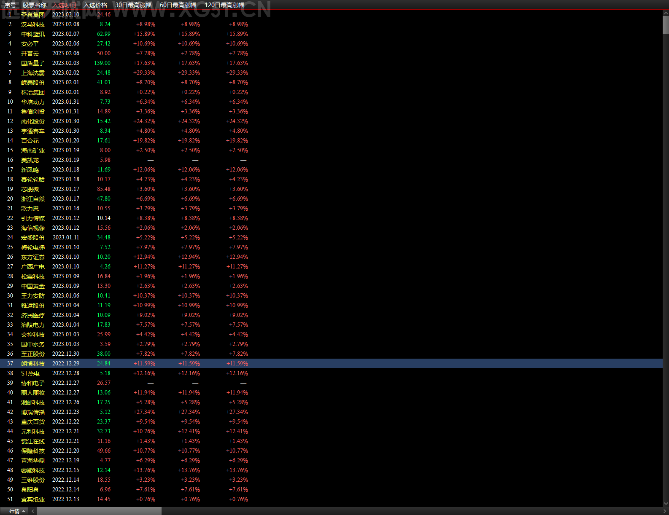This screenshot has width=669, height=515.
Task: Select stock 东方证券
Action: 33,257
